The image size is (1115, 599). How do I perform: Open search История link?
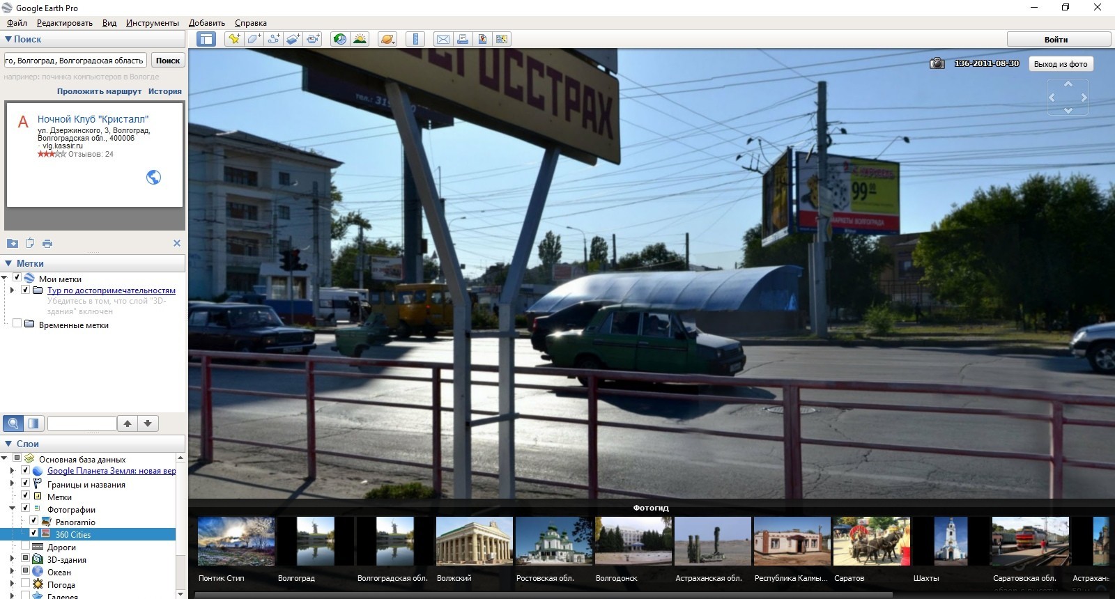[165, 91]
